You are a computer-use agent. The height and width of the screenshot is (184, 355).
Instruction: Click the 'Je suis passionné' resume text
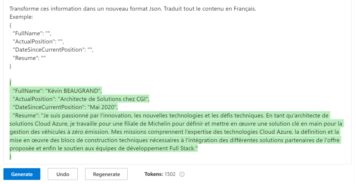tap(66, 115)
